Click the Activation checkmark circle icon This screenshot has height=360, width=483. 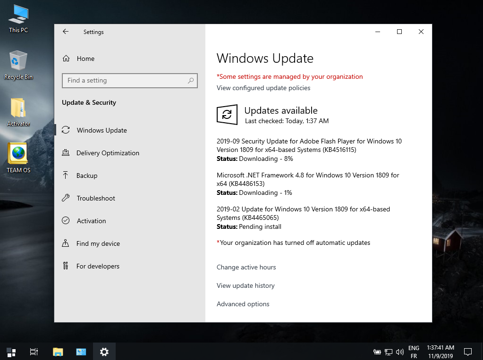coord(66,220)
